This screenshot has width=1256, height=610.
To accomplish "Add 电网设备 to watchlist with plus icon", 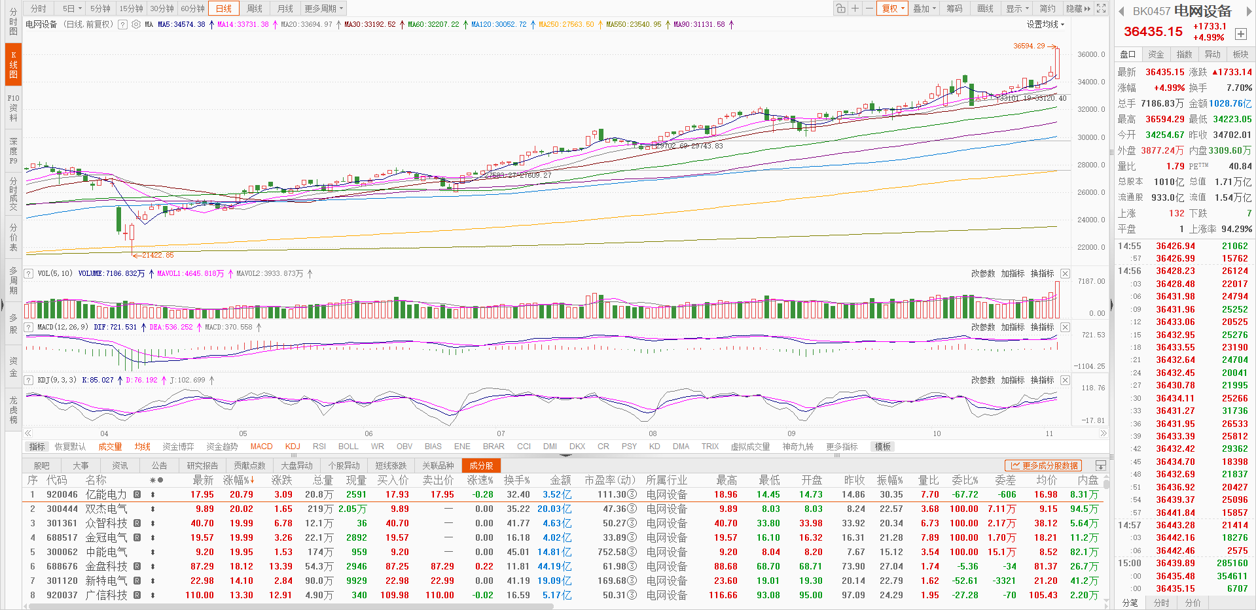I will click(x=1240, y=34).
